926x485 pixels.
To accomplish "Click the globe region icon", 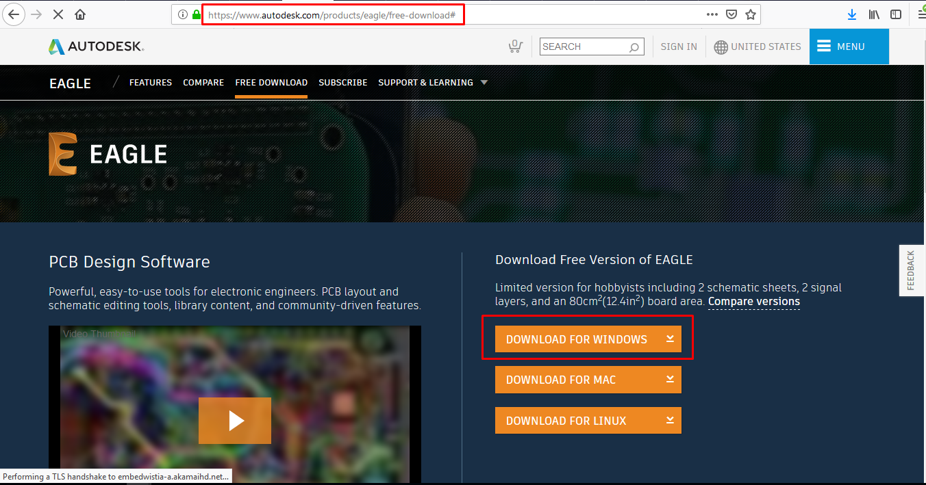I will pos(721,47).
